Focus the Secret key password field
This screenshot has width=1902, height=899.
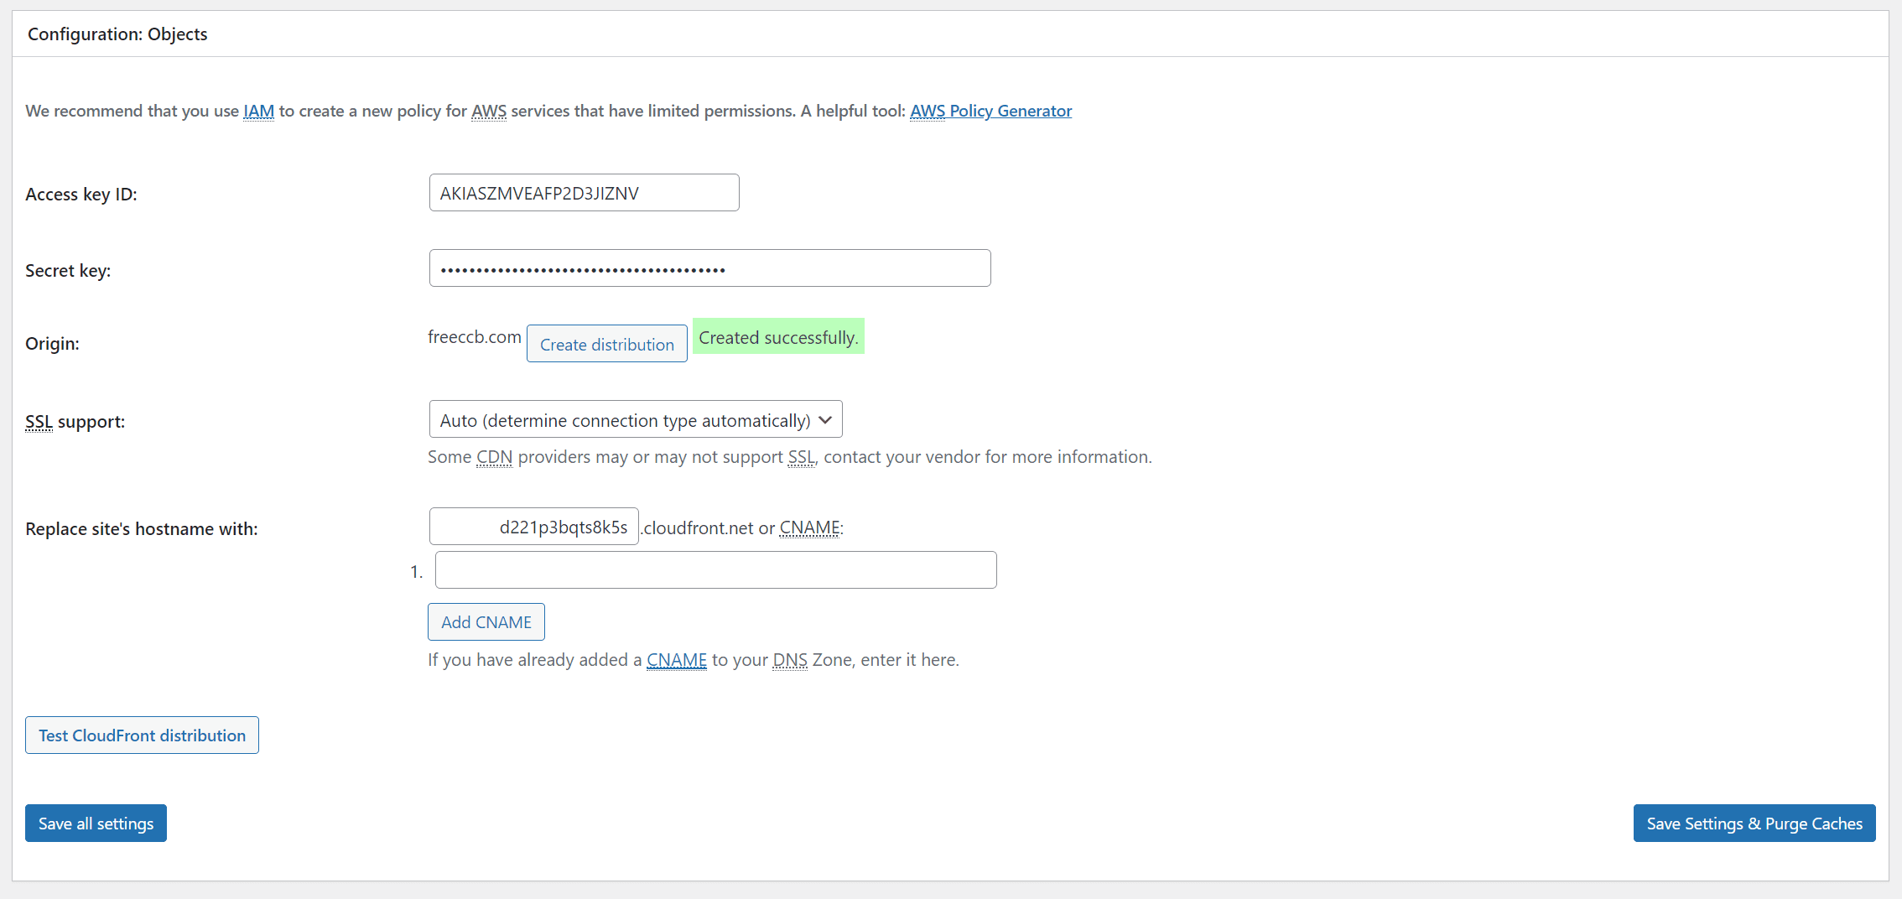coord(709,268)
